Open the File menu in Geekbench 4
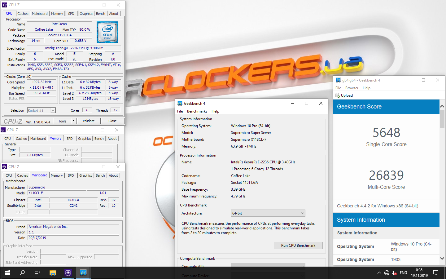 [180, 111]
